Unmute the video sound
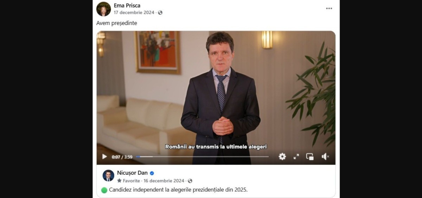The height and width of the screenshot is (198, 422). coord(325,157)
